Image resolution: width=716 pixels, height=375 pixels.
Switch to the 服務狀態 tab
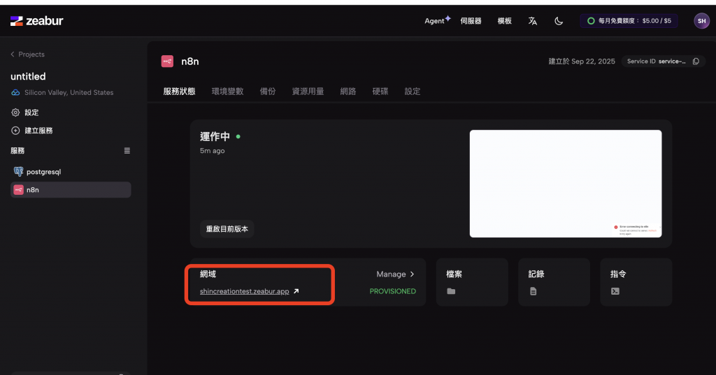(x=179, y=91)
